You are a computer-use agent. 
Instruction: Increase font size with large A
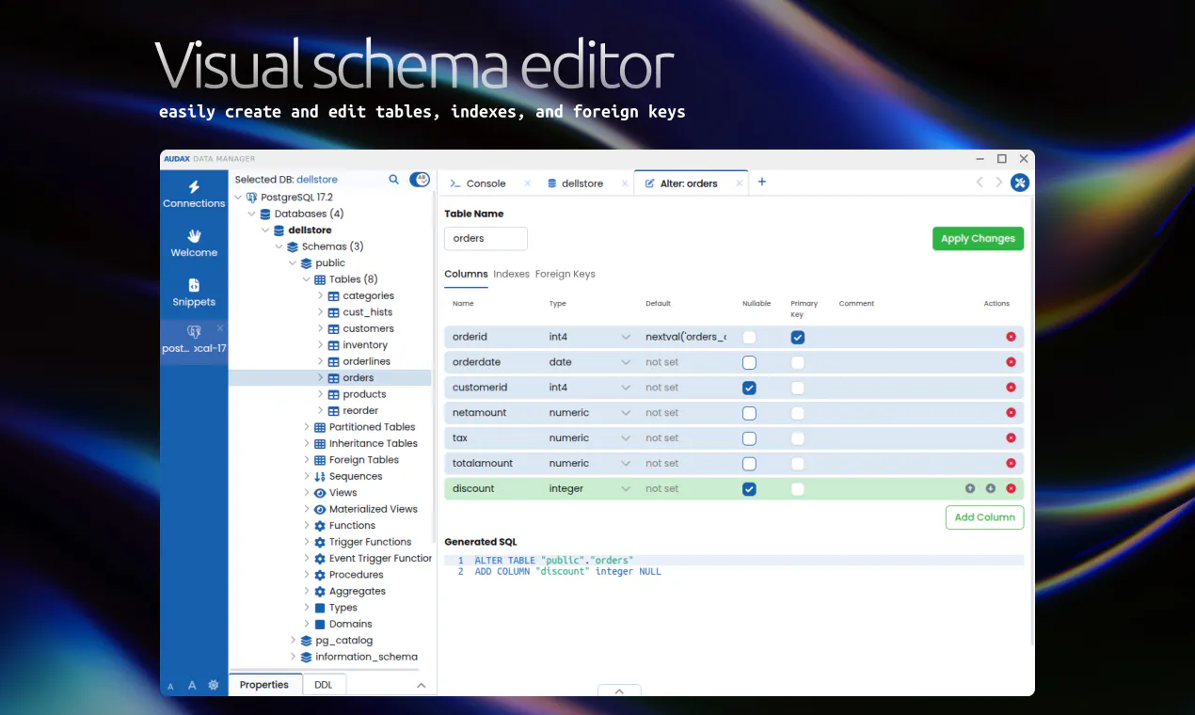[192, 685]
